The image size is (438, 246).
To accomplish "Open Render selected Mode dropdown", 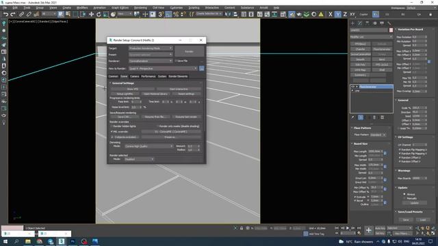I will pos(139,159).
